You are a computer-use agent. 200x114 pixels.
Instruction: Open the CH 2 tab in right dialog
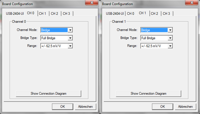pos(155,14)
